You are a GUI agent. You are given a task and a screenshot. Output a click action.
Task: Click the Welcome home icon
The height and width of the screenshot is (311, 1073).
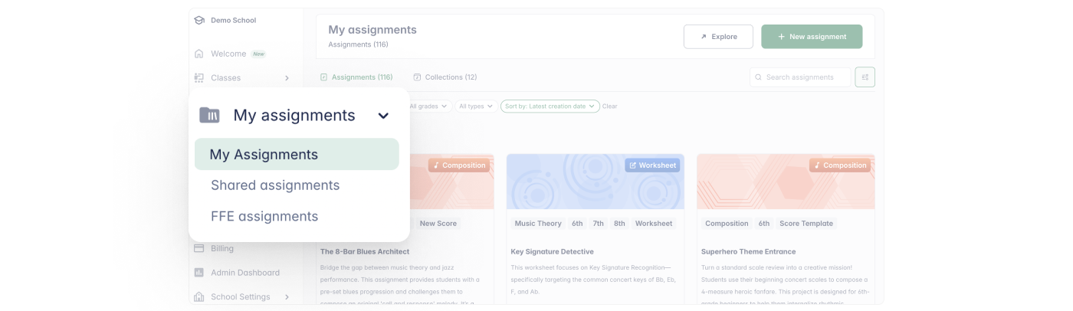coord(199,54)
